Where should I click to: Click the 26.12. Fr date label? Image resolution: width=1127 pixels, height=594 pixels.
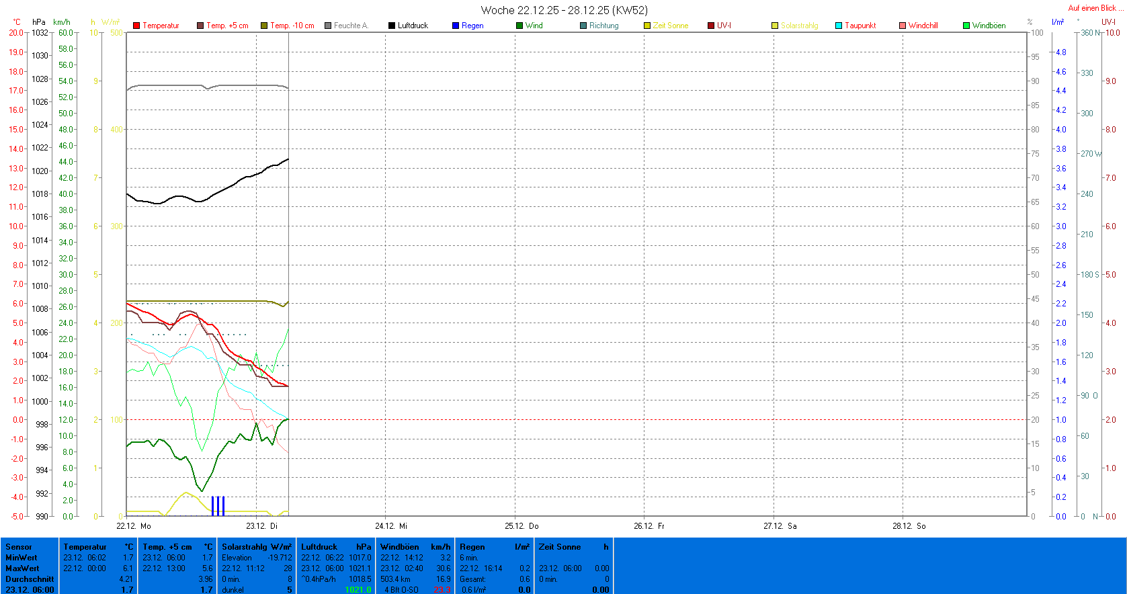coord(649,526)
